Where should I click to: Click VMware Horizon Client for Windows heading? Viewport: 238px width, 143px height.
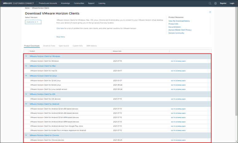45,56
